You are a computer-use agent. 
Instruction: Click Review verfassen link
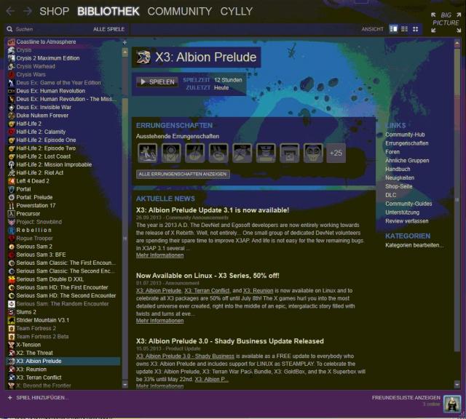click(x=407, y=221)
